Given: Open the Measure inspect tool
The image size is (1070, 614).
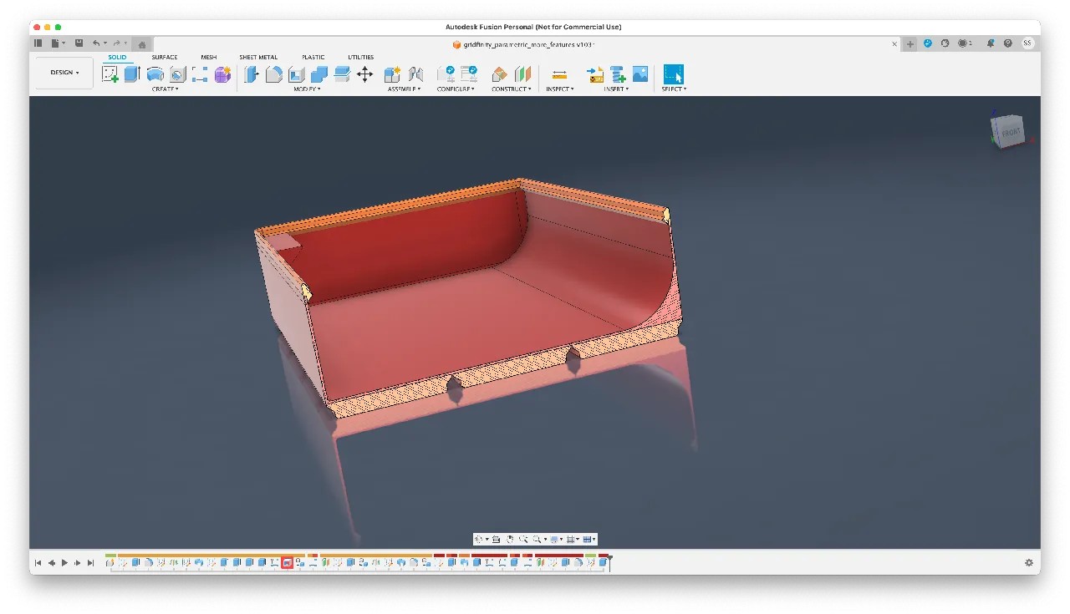Looking at the screenshot, I should tap(560, 74).
